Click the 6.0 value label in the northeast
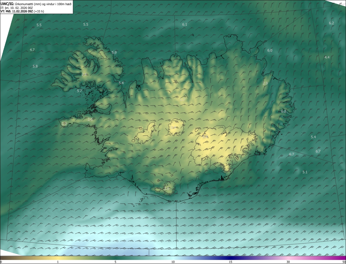Screen dimensions: 346x264 coord(270,50)
